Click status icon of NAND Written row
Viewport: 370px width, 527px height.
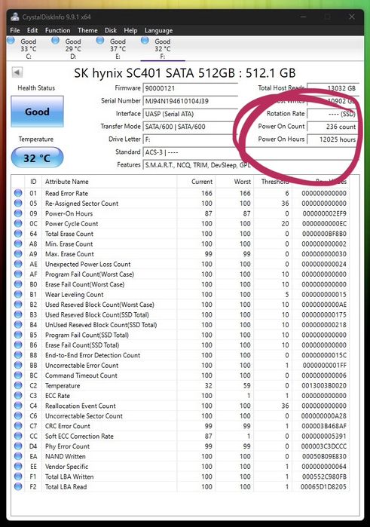(x=18, y=456)
